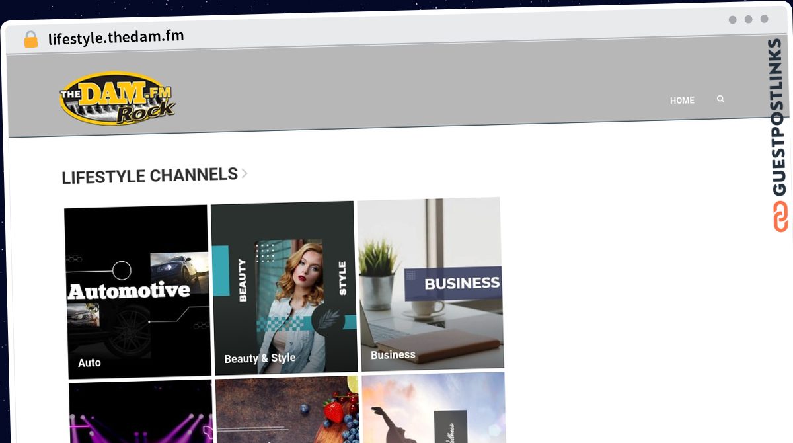Click the search magnifier icon in header

(x=720, y=99)
